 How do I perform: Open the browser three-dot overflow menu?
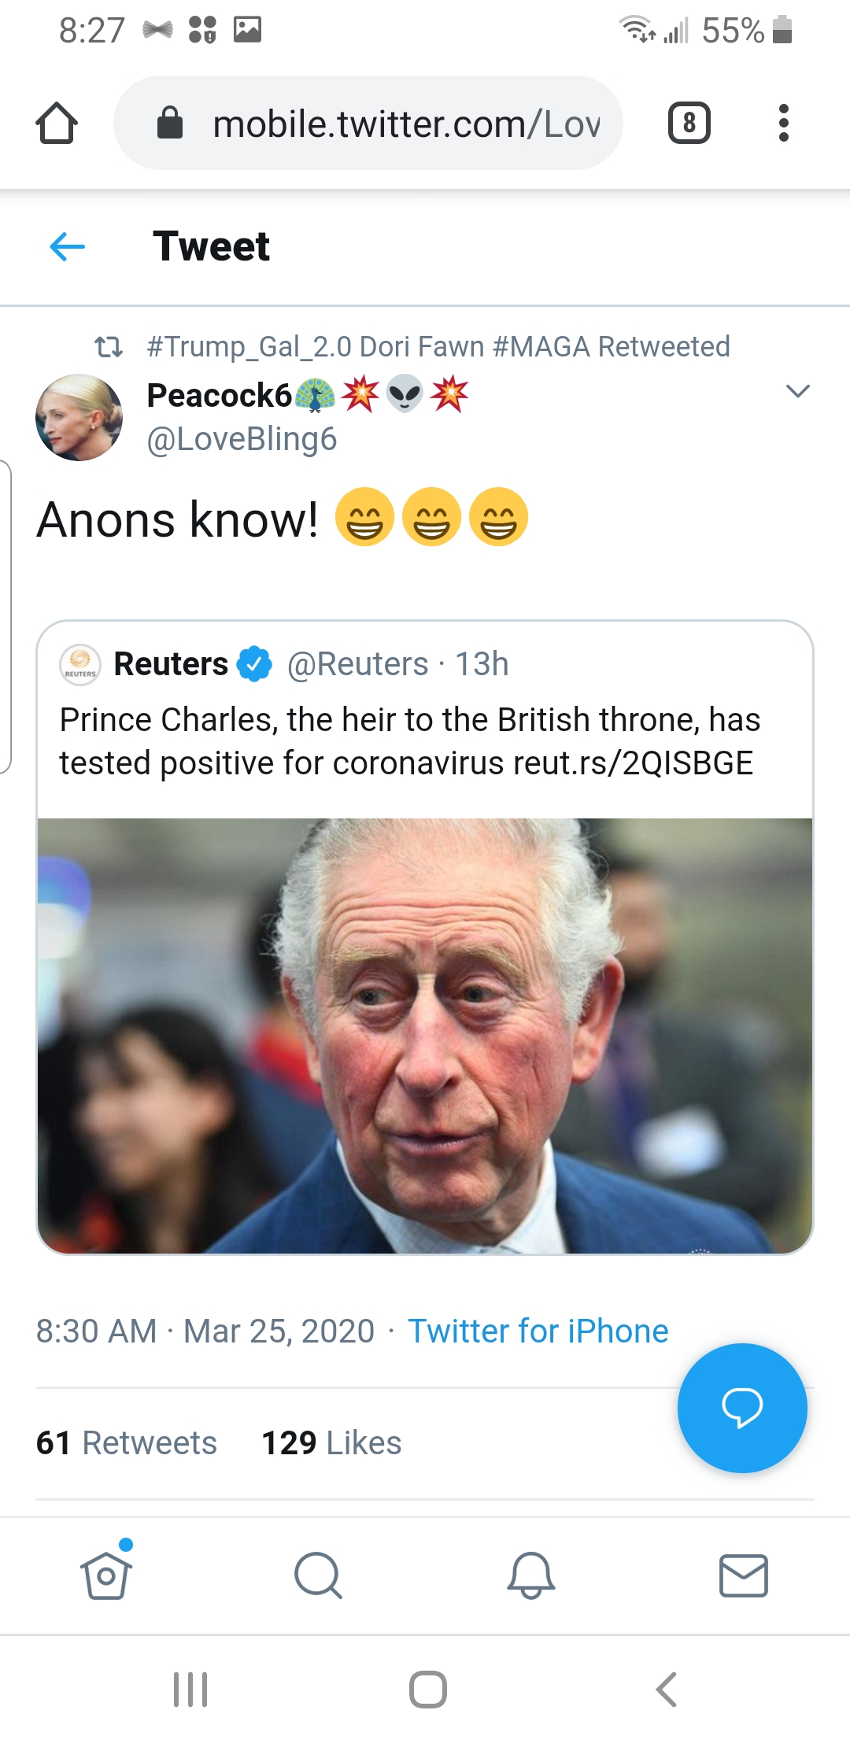point(783,124)
